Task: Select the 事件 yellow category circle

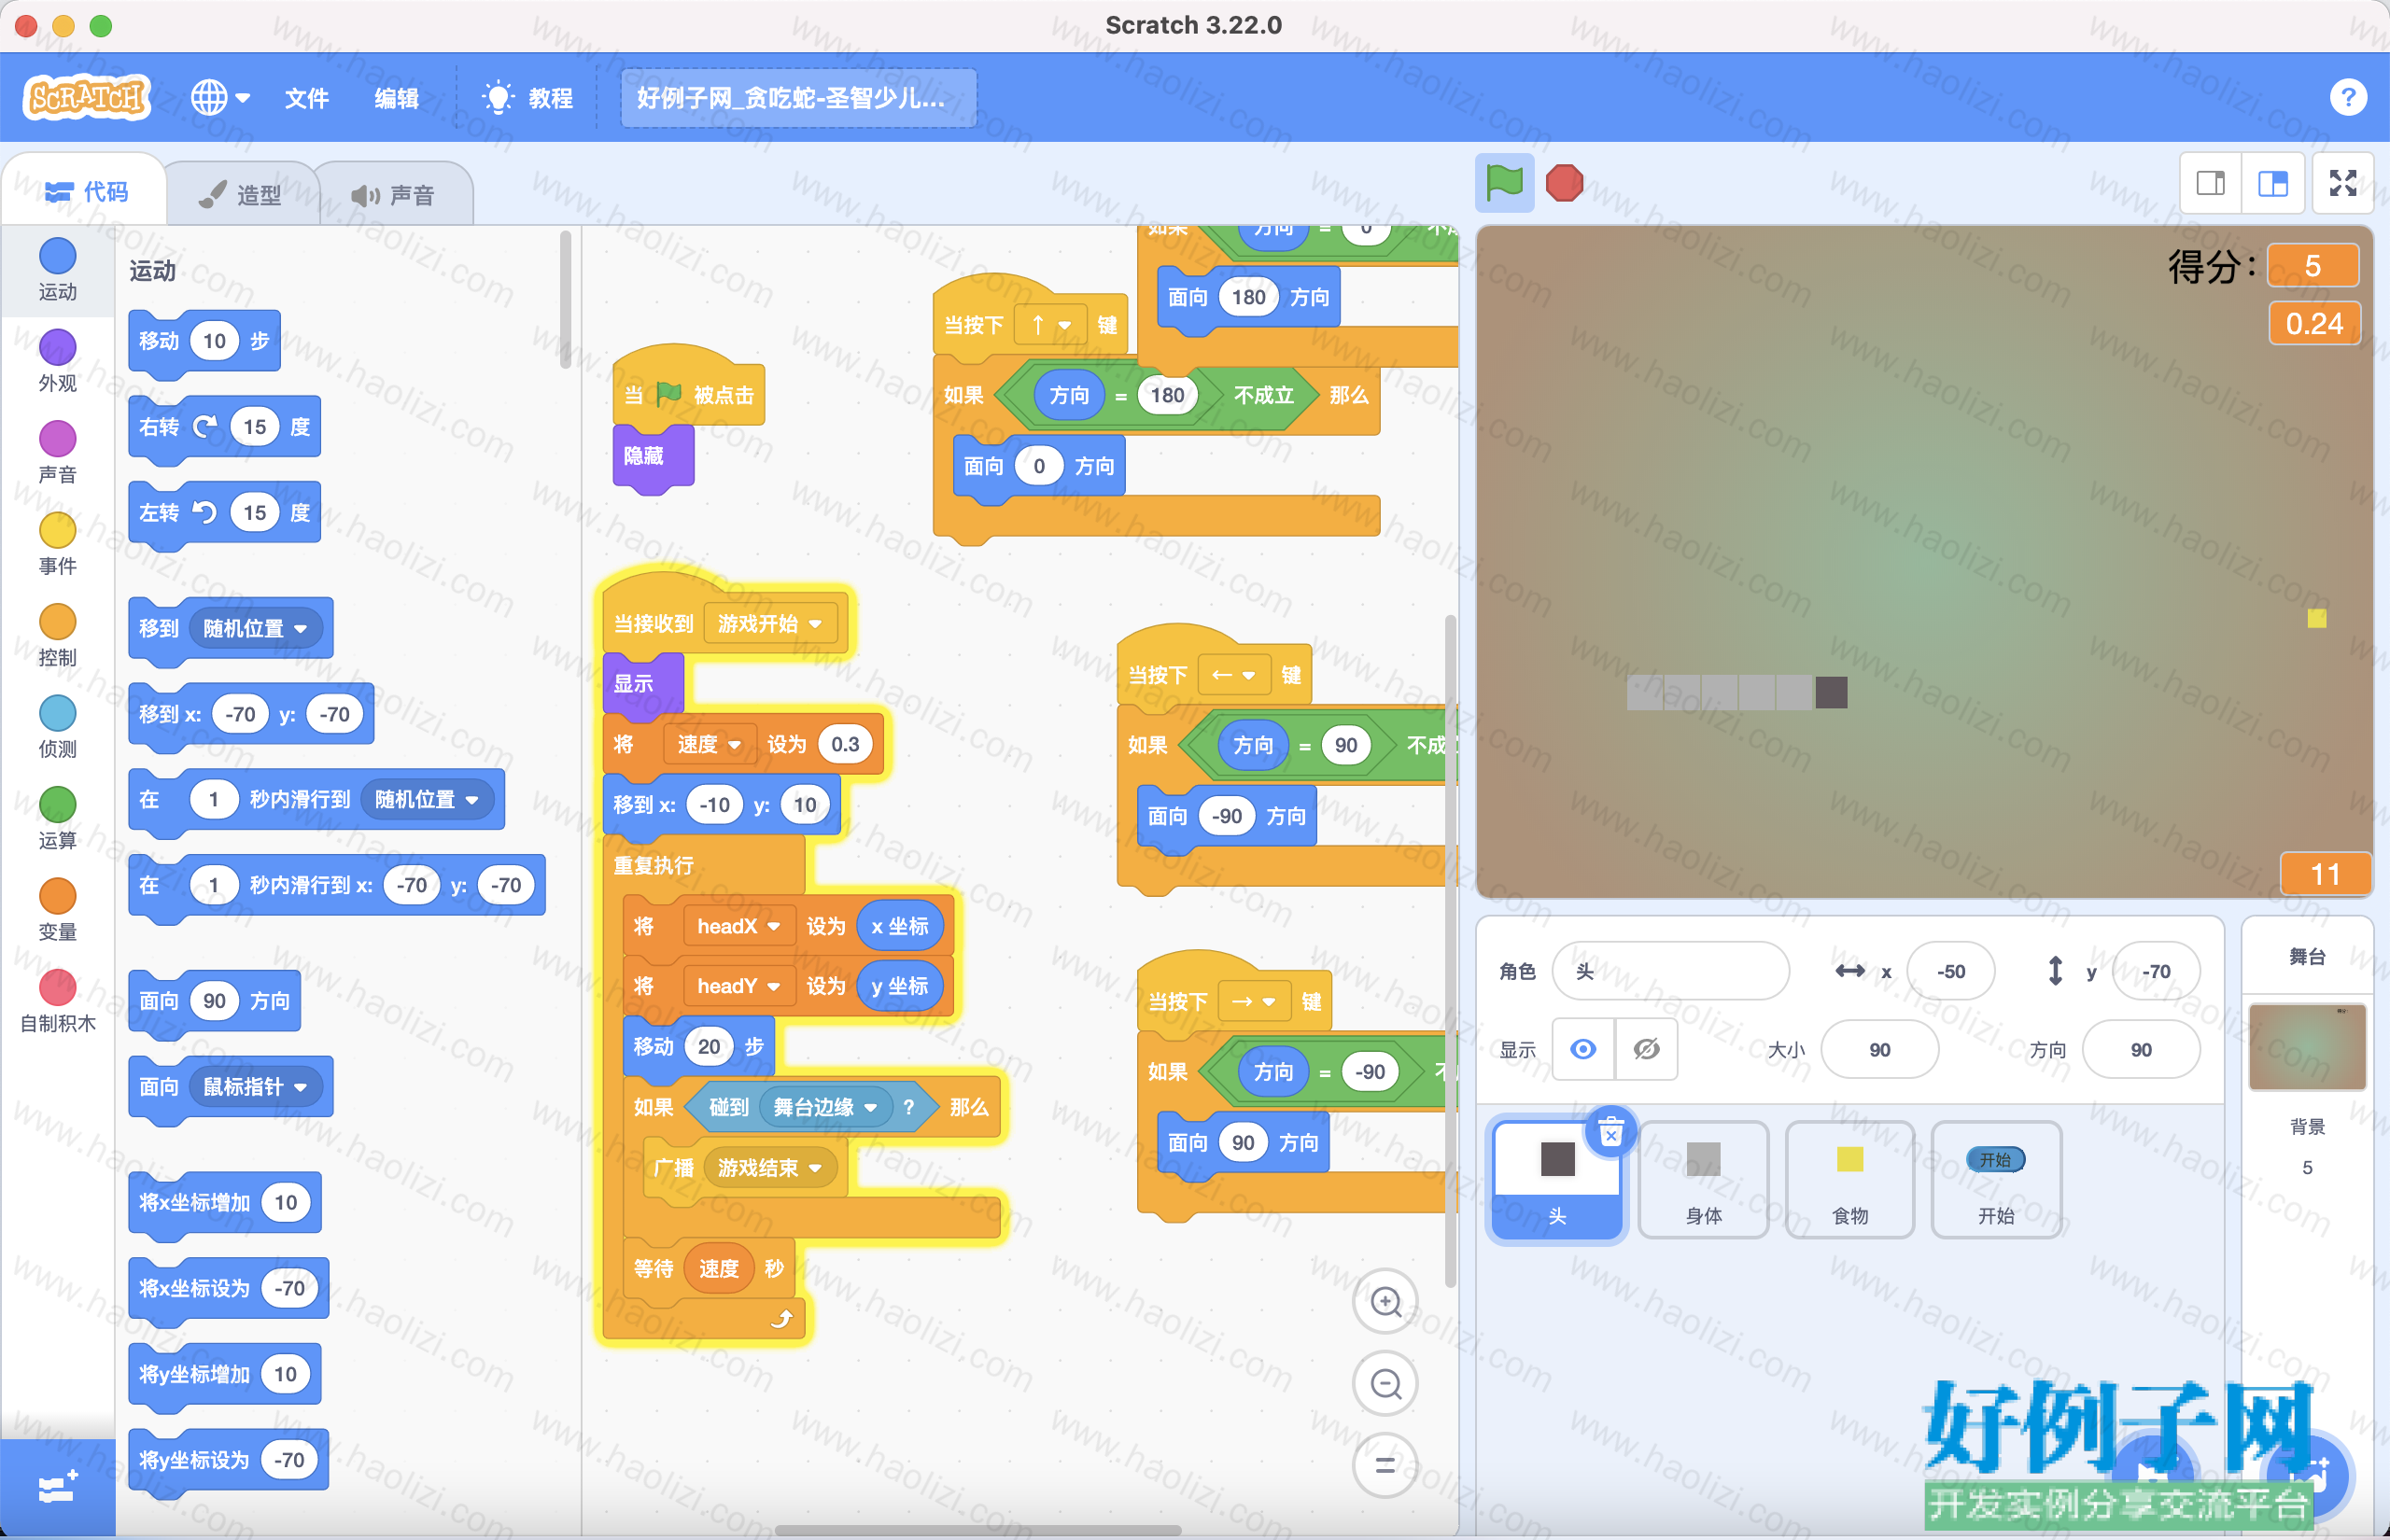Action: coord(57,530)
